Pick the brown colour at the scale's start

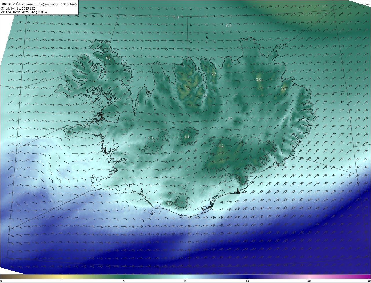(2, 276)
